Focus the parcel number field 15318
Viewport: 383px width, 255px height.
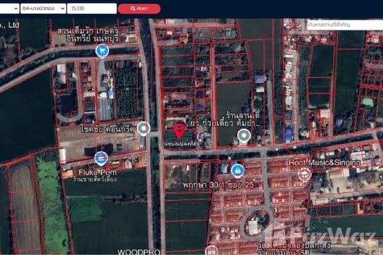point(92,9)
